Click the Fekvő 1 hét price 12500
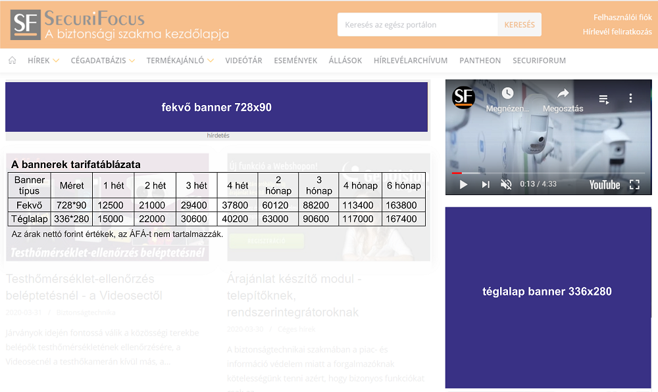Viewport: 658px width, 392px height. [x=111, y=206]
